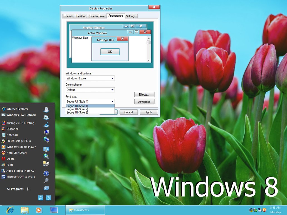Open Adobe Photoshop 7.0 in start menu
Screen dimensions: 287x215
tap(20, 171)
